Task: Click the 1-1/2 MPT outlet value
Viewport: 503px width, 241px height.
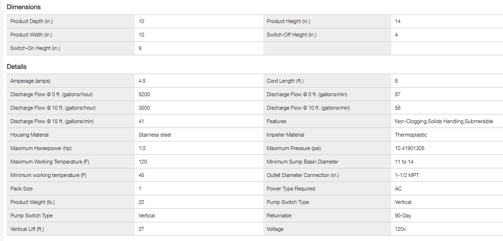Action: point(407,175)
